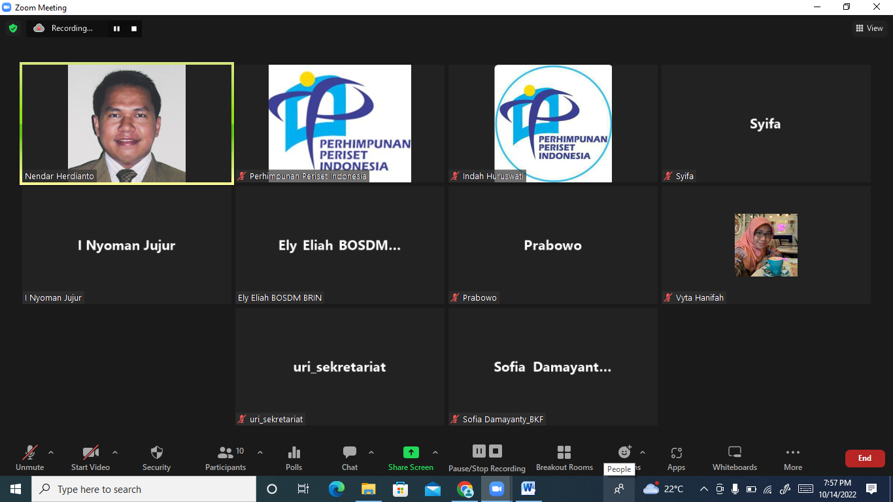Open video options arrow next to Start Video
The image size is (893, 502).
click(x=115, y=452)
